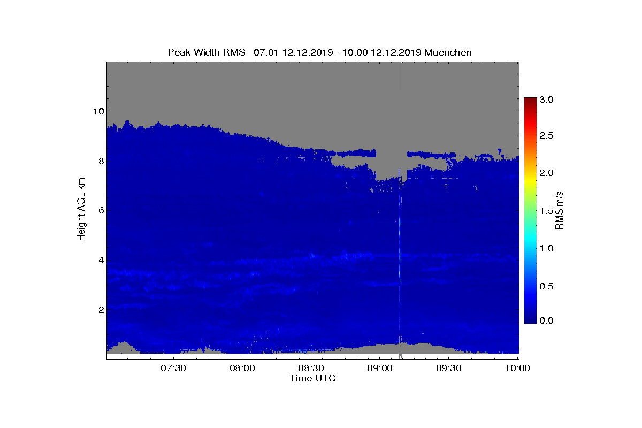This screenshot has height=428, width=642.
Task: Click the 08:30 time tick label
Action: (x=311, y=368)
